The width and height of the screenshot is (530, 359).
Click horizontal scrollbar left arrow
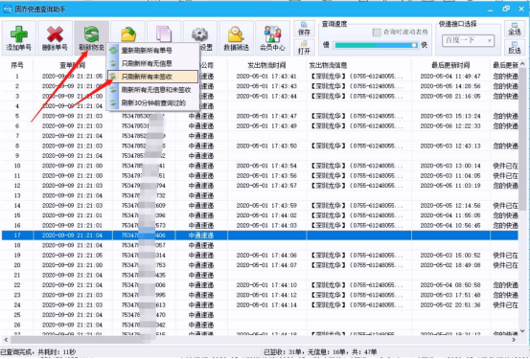[x=6, y=340]
